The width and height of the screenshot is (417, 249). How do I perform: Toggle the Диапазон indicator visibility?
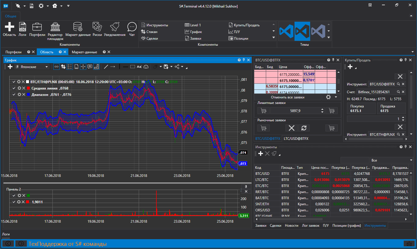14,94
